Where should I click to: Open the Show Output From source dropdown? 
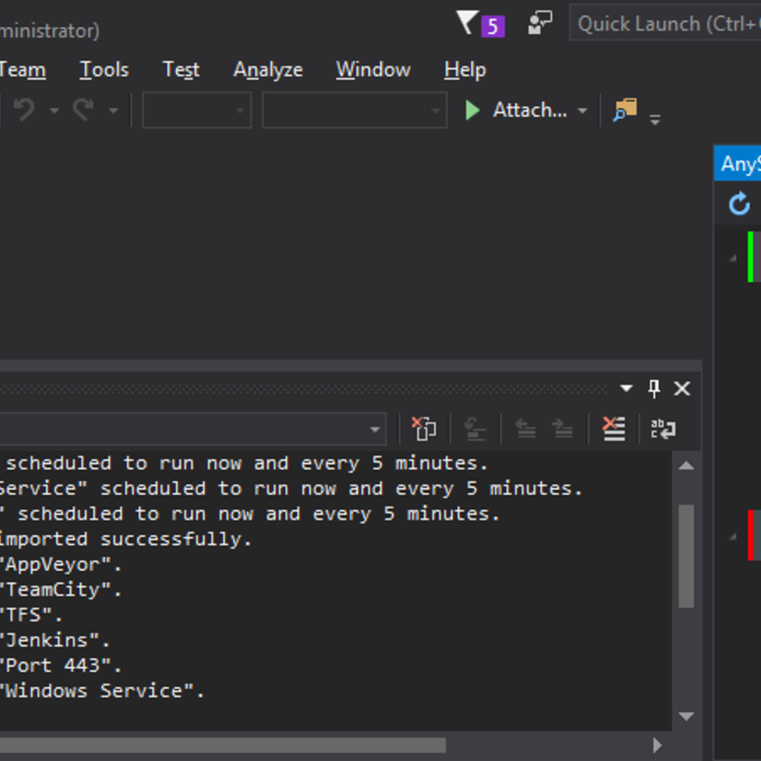[x=374, y=429]
